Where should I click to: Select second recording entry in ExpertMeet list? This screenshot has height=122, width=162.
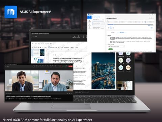[98, 27]
